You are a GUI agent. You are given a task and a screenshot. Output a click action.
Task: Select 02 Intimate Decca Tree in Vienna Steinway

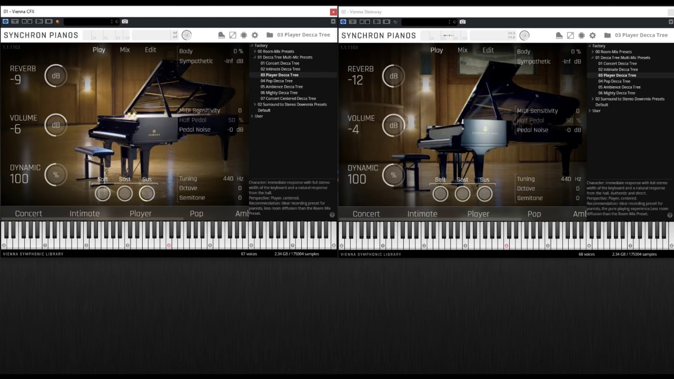tap(618, 69)
